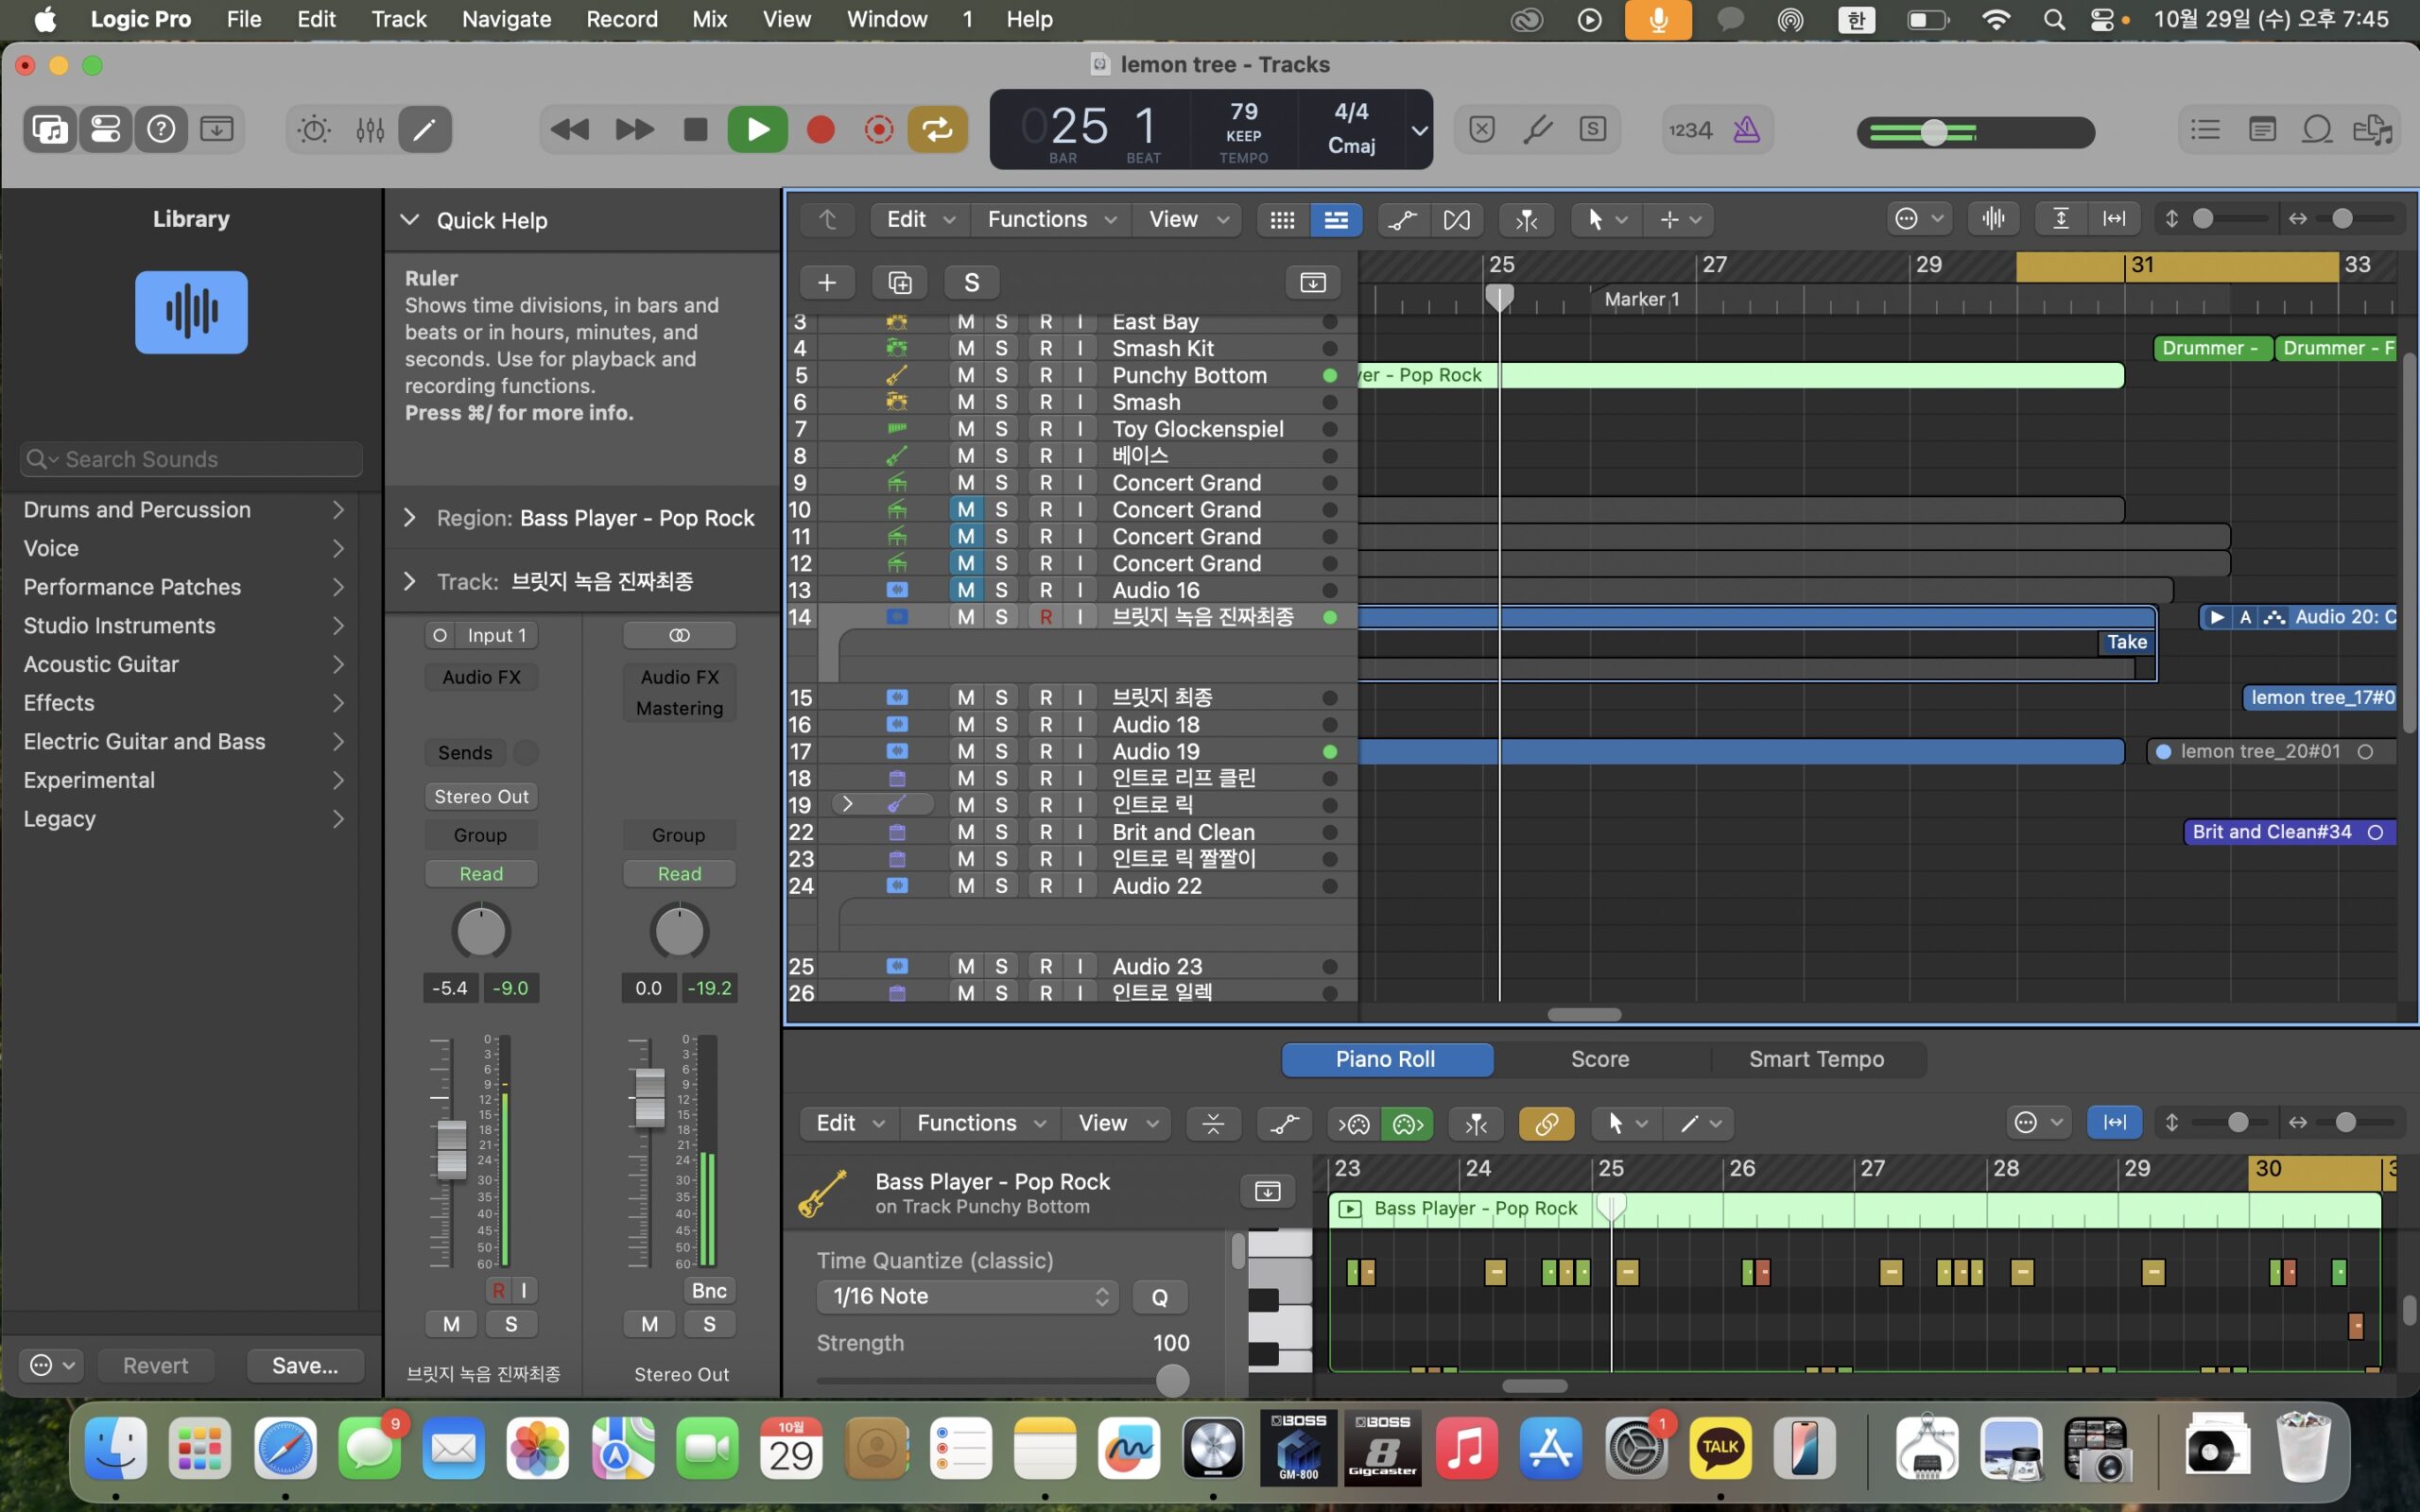Click the Record button in transport
2420x1512 pixels.
(x=820, y=130)
